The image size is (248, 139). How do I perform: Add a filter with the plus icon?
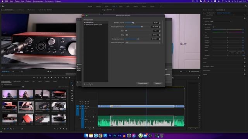click(84, 84)
